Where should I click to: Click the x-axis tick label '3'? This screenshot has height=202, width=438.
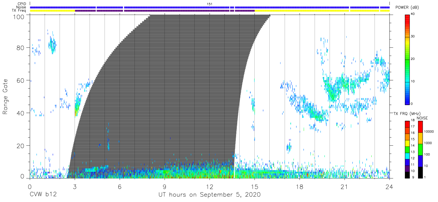click(x=75, y=187)
